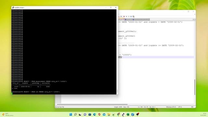Switch to the third Notepad++ document tab
Screen dimensions: 208x117
[141, 19]
